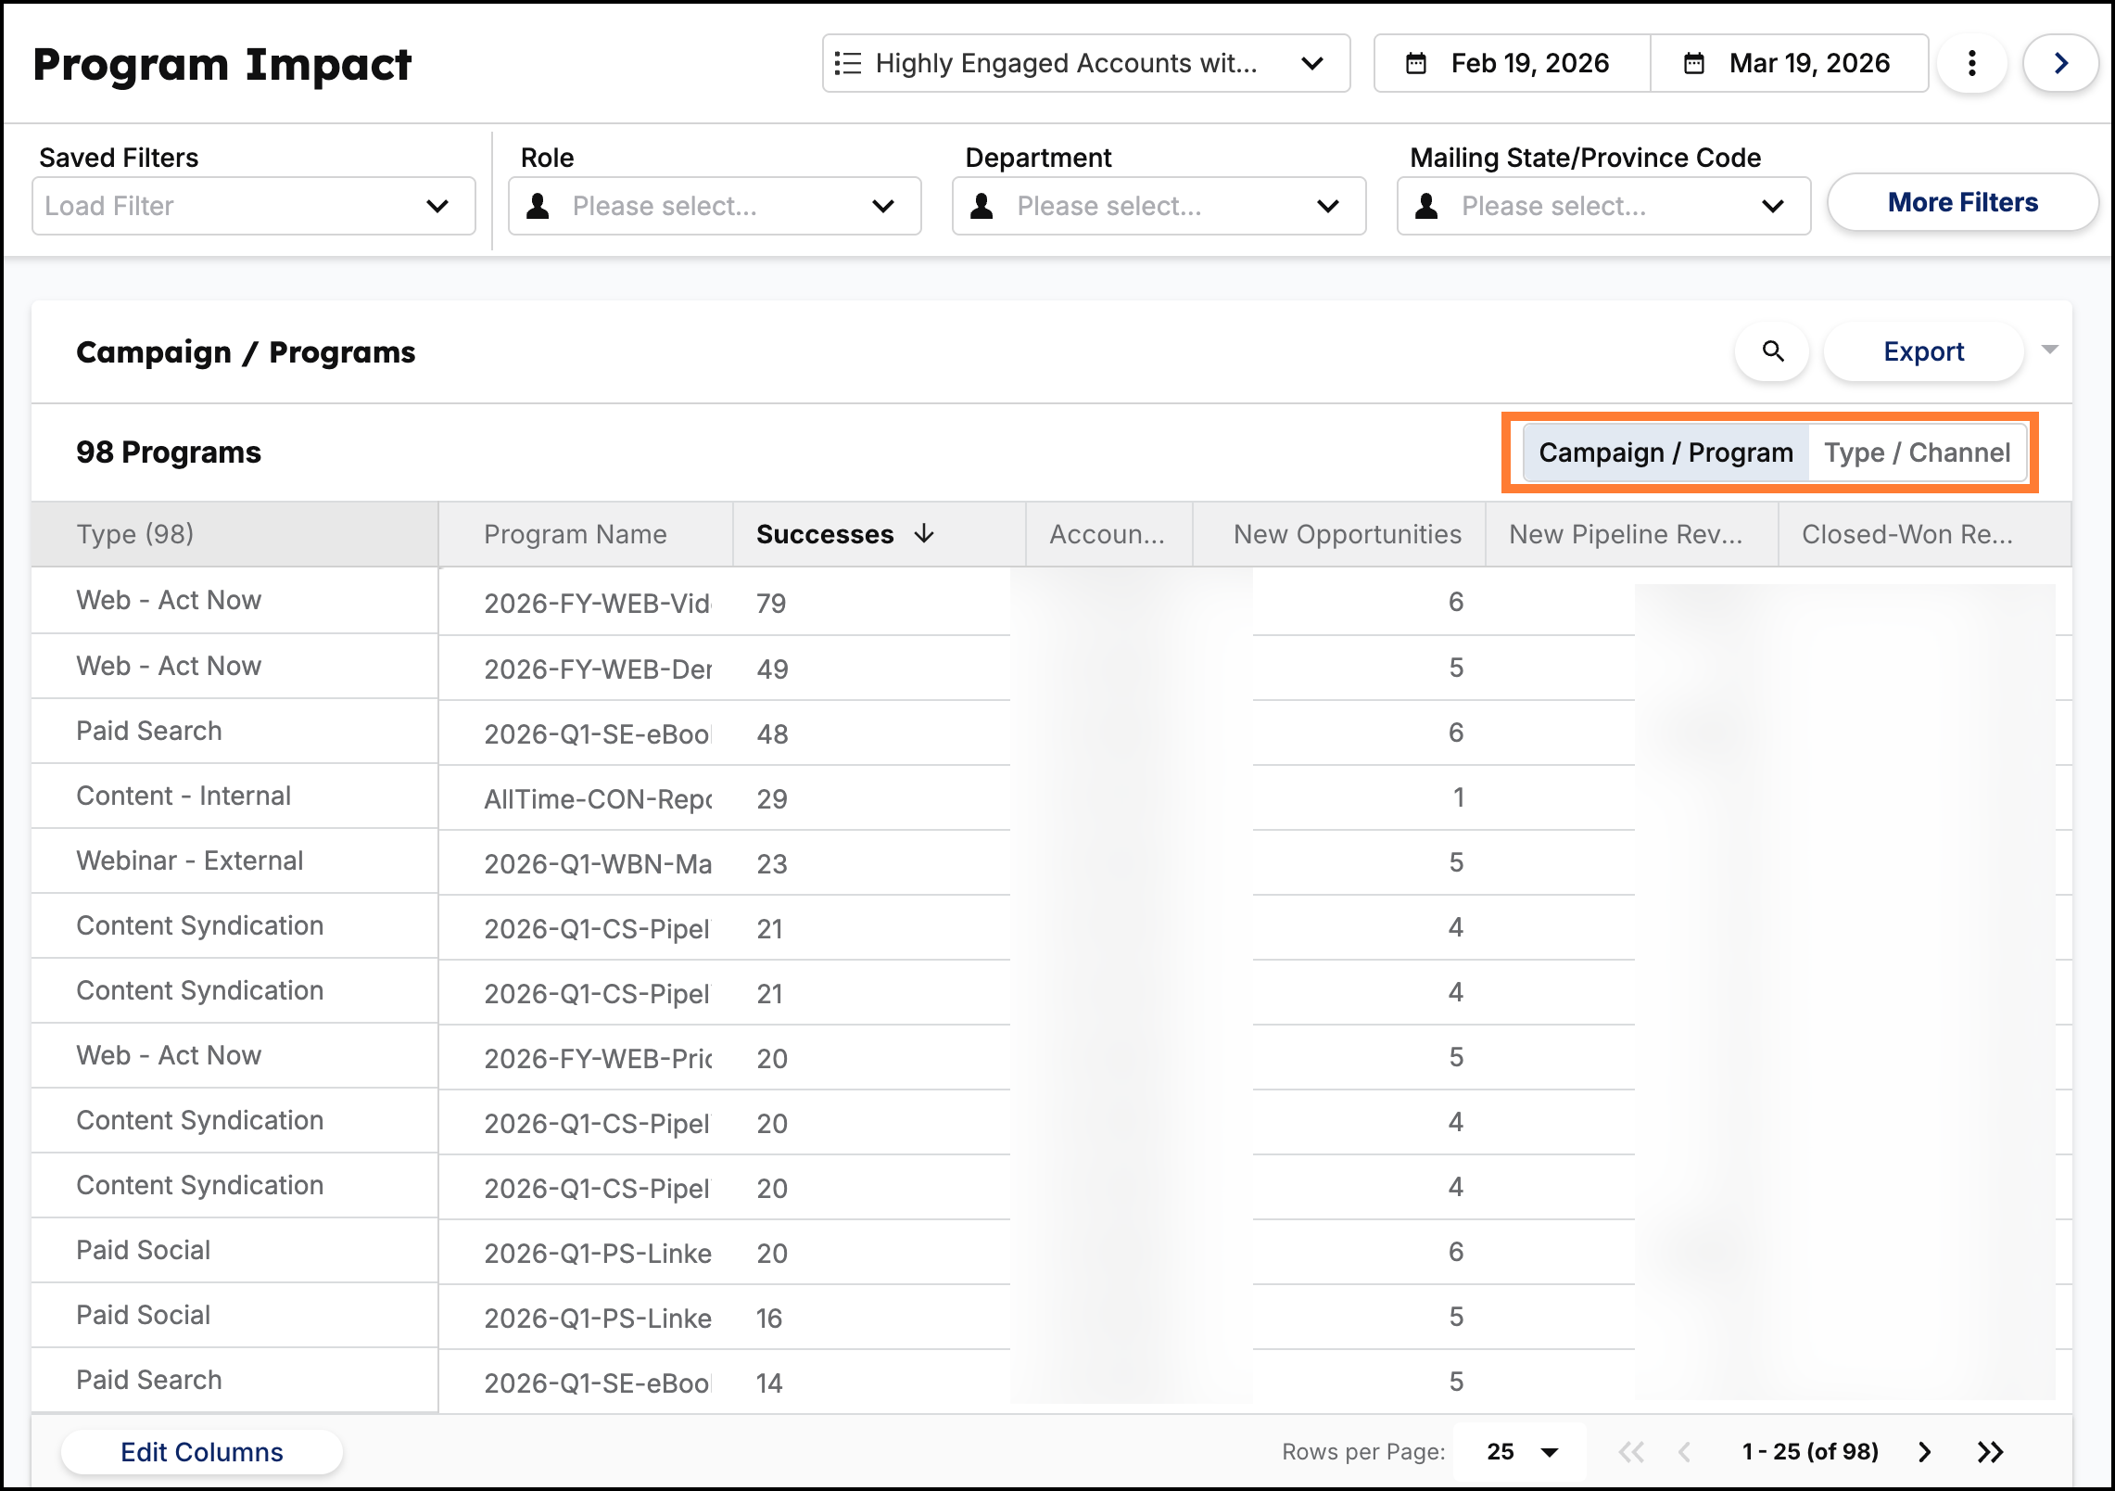
Task: Select the AllTime-CON-Repo program name cell
Action: [x=586, y=798]
